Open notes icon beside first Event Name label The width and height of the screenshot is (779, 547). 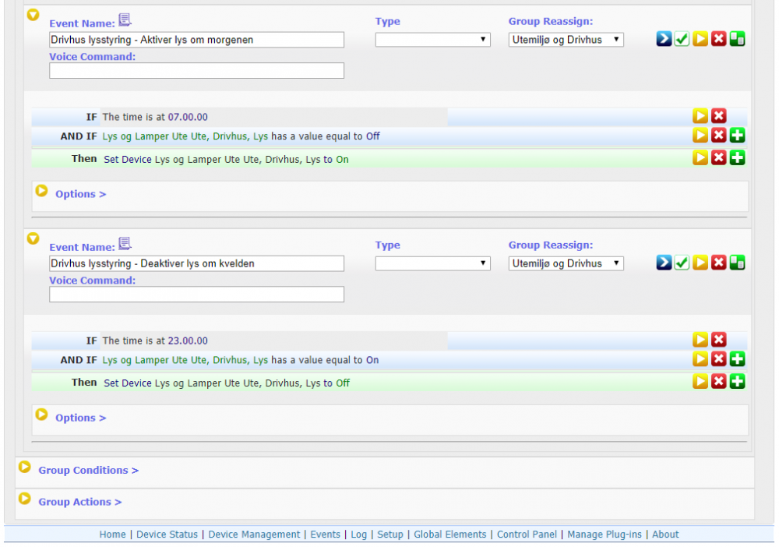coord(125,20)
